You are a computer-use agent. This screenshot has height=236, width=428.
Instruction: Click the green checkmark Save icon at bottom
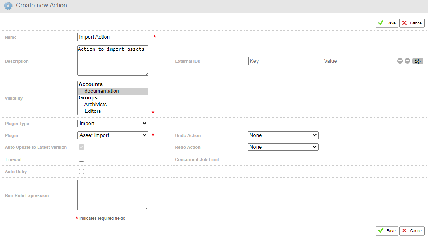[381, 230]
